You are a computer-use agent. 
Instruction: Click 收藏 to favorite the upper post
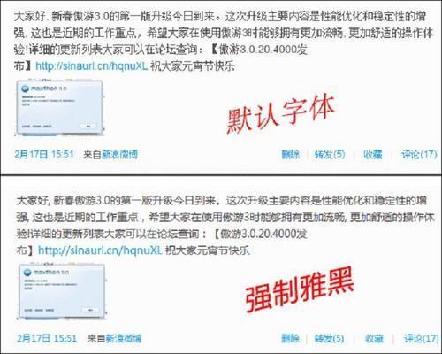[x=373, y=154]
